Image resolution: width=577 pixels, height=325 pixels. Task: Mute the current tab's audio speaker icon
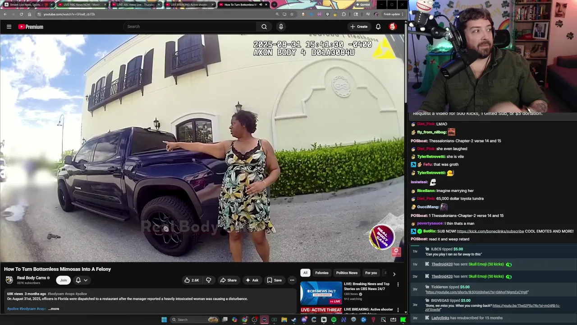point(261,5)
